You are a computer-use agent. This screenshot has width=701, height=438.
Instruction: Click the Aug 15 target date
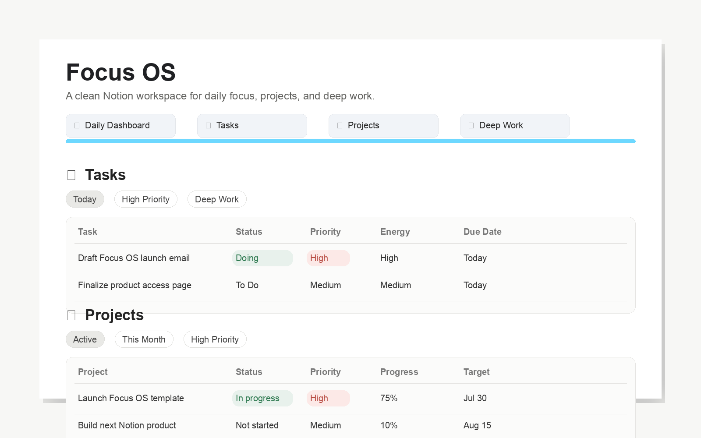tap(478, 425)
